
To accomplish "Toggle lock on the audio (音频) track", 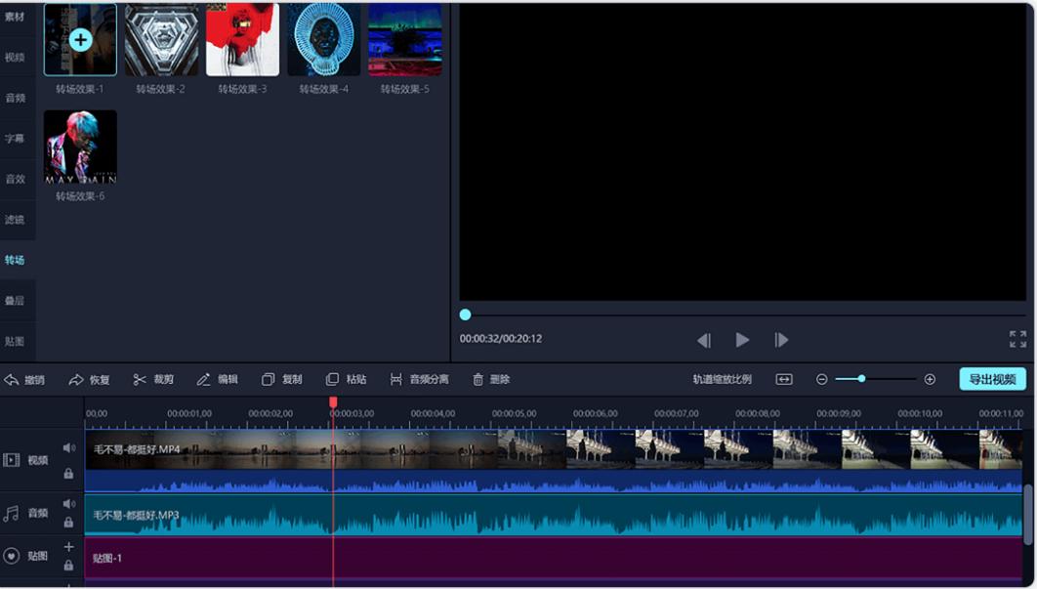I will [x=68, y=523].
